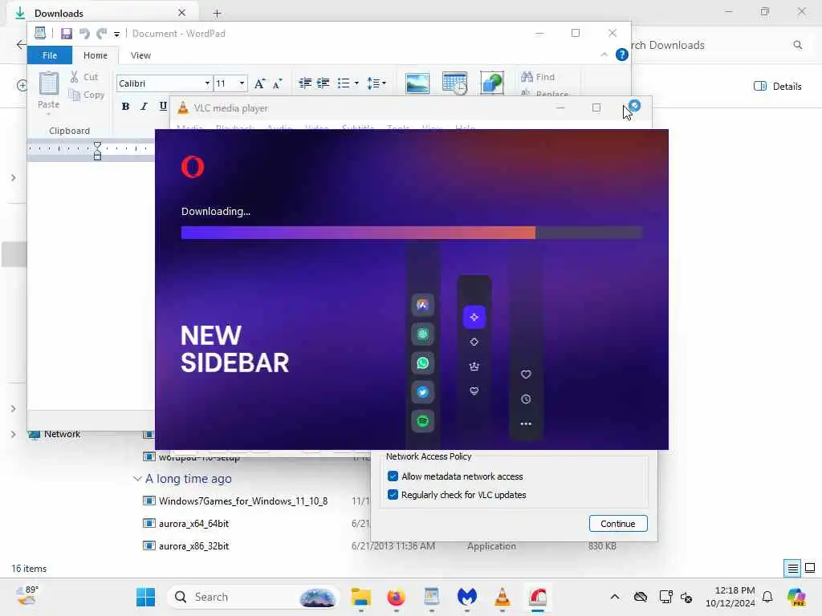Open the Opera installer taskbar icon

tap(537, 597)
